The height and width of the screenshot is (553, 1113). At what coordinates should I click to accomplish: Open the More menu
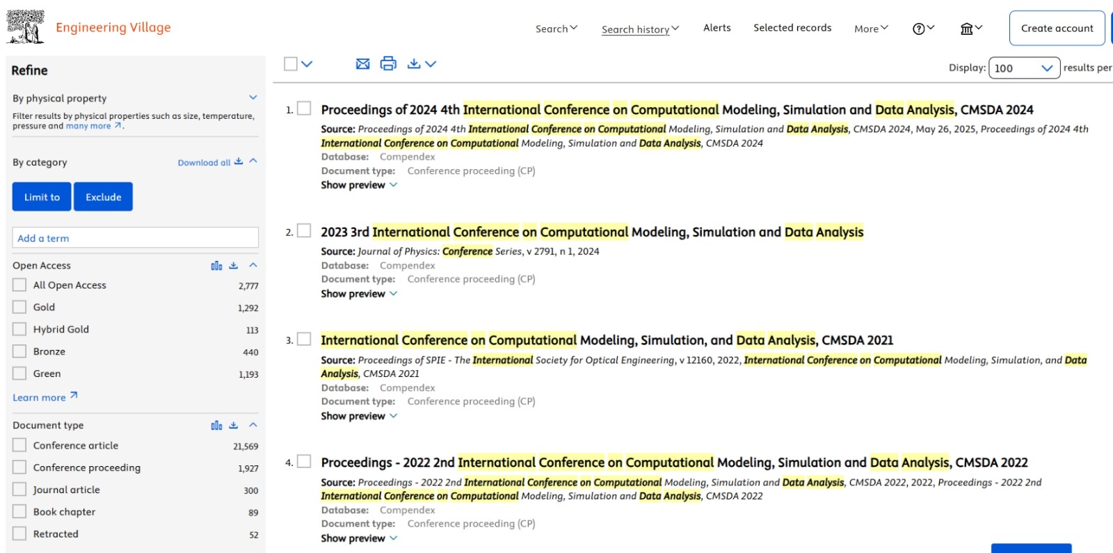[x=871, y=29]
